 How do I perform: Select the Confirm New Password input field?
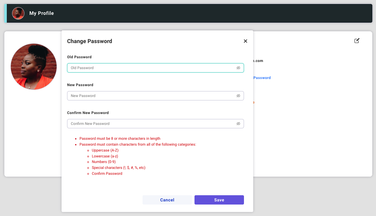click(152, 124)
